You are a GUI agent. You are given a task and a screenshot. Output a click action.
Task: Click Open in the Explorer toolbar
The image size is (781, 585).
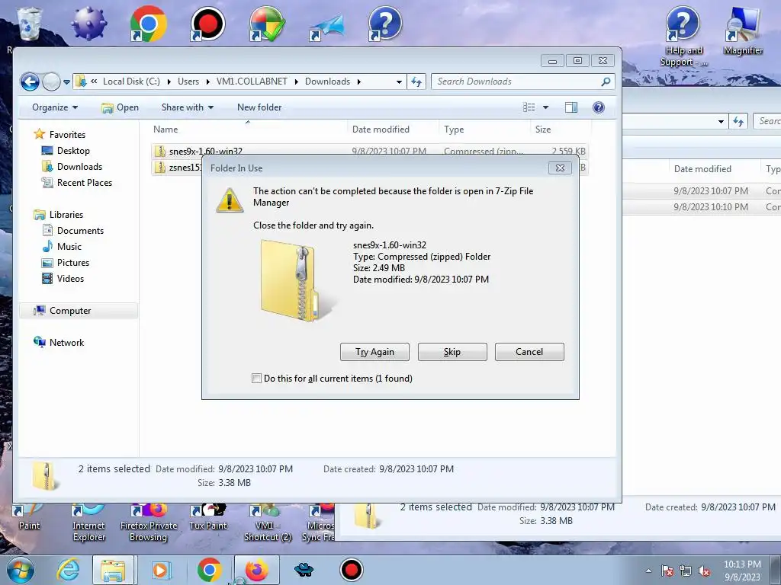120,107
